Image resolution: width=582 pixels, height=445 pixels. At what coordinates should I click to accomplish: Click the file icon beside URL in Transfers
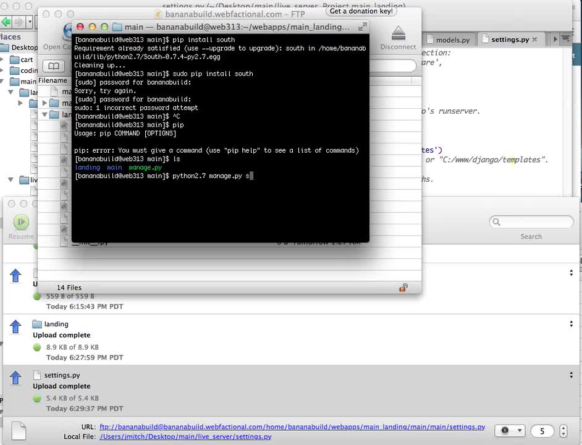19,431
